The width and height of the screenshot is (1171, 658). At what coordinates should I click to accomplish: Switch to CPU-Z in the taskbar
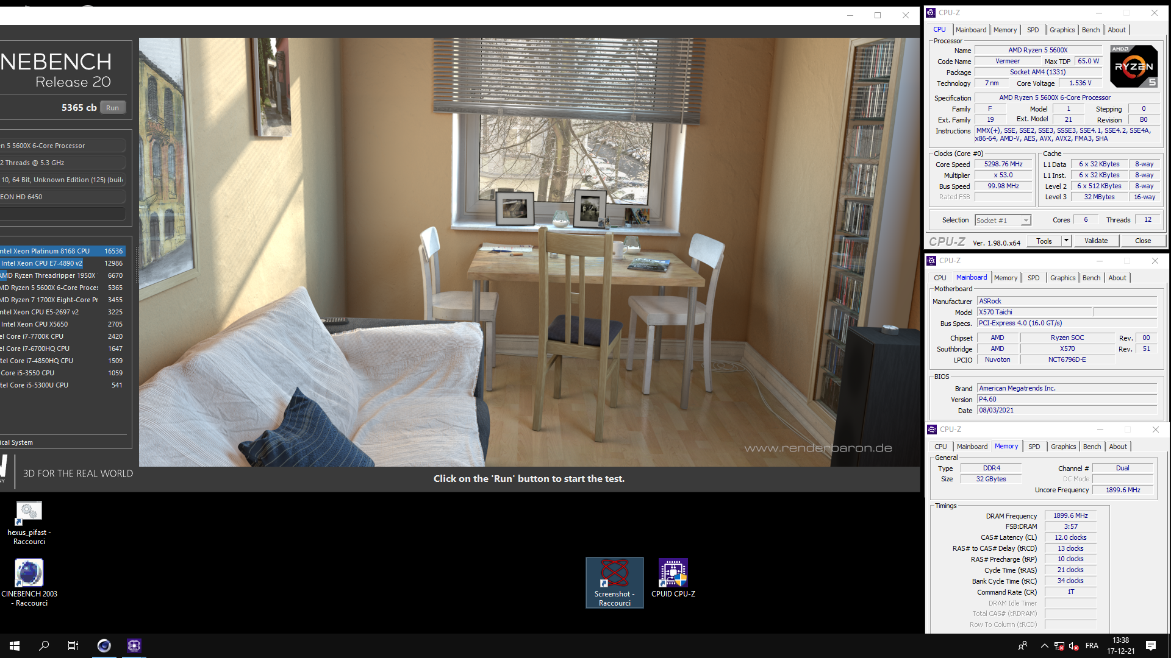[134, 646]
